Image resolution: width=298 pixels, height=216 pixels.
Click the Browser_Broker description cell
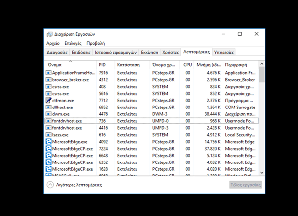pyautogui.click(x=240, y=80)
